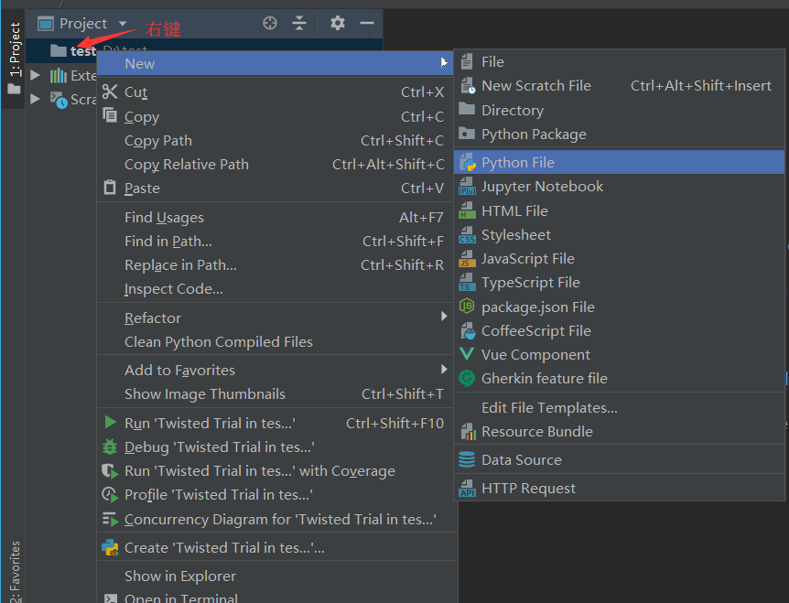This screenshot has height=603, width=789.
Task: Expand the Scratches tree node
Action: 36,99
